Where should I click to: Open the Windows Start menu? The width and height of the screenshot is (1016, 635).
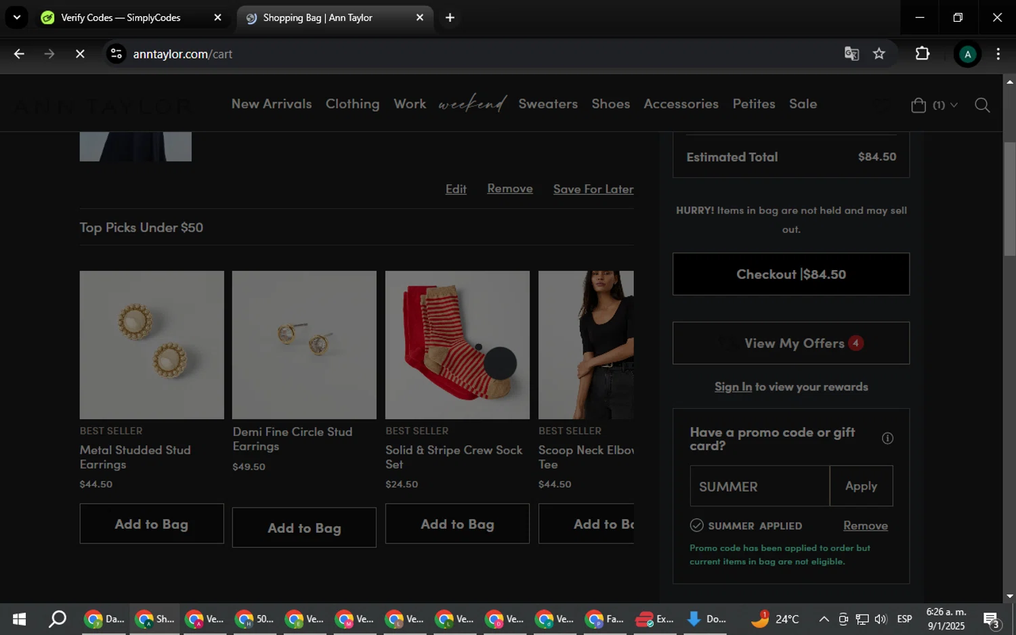click(x=19, y=619)
